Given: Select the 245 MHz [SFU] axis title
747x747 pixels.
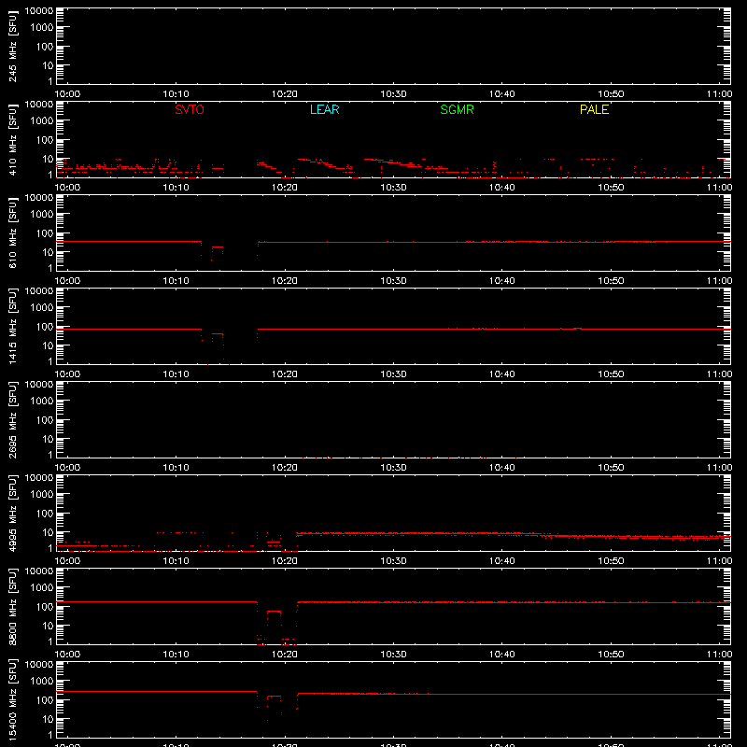Looking at the screenshot, I should [x=12, y=46].
